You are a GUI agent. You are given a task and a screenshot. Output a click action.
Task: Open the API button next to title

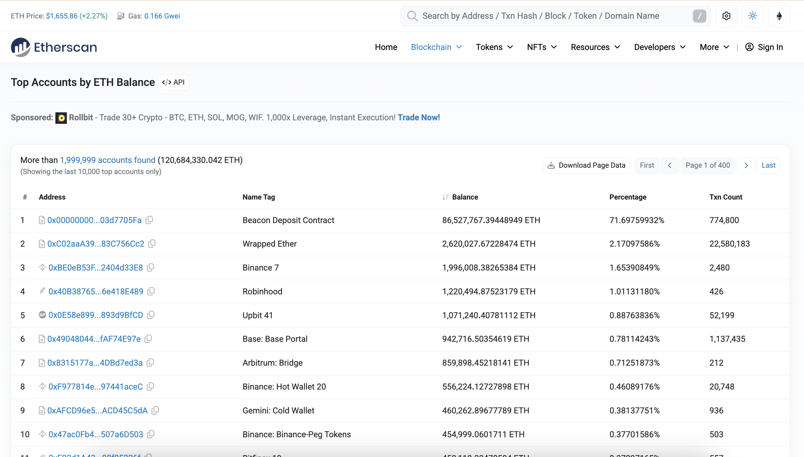tap(173, 82)
